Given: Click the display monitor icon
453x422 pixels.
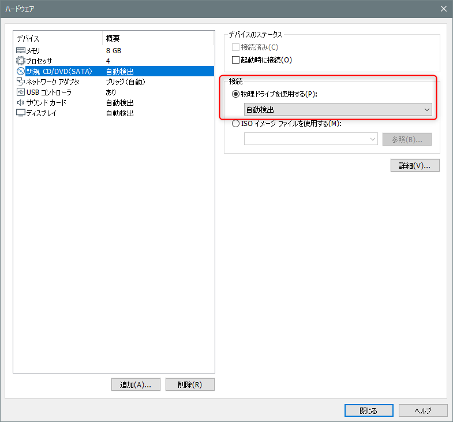Looking at the screenshot, I should click(x=21, y=113).
